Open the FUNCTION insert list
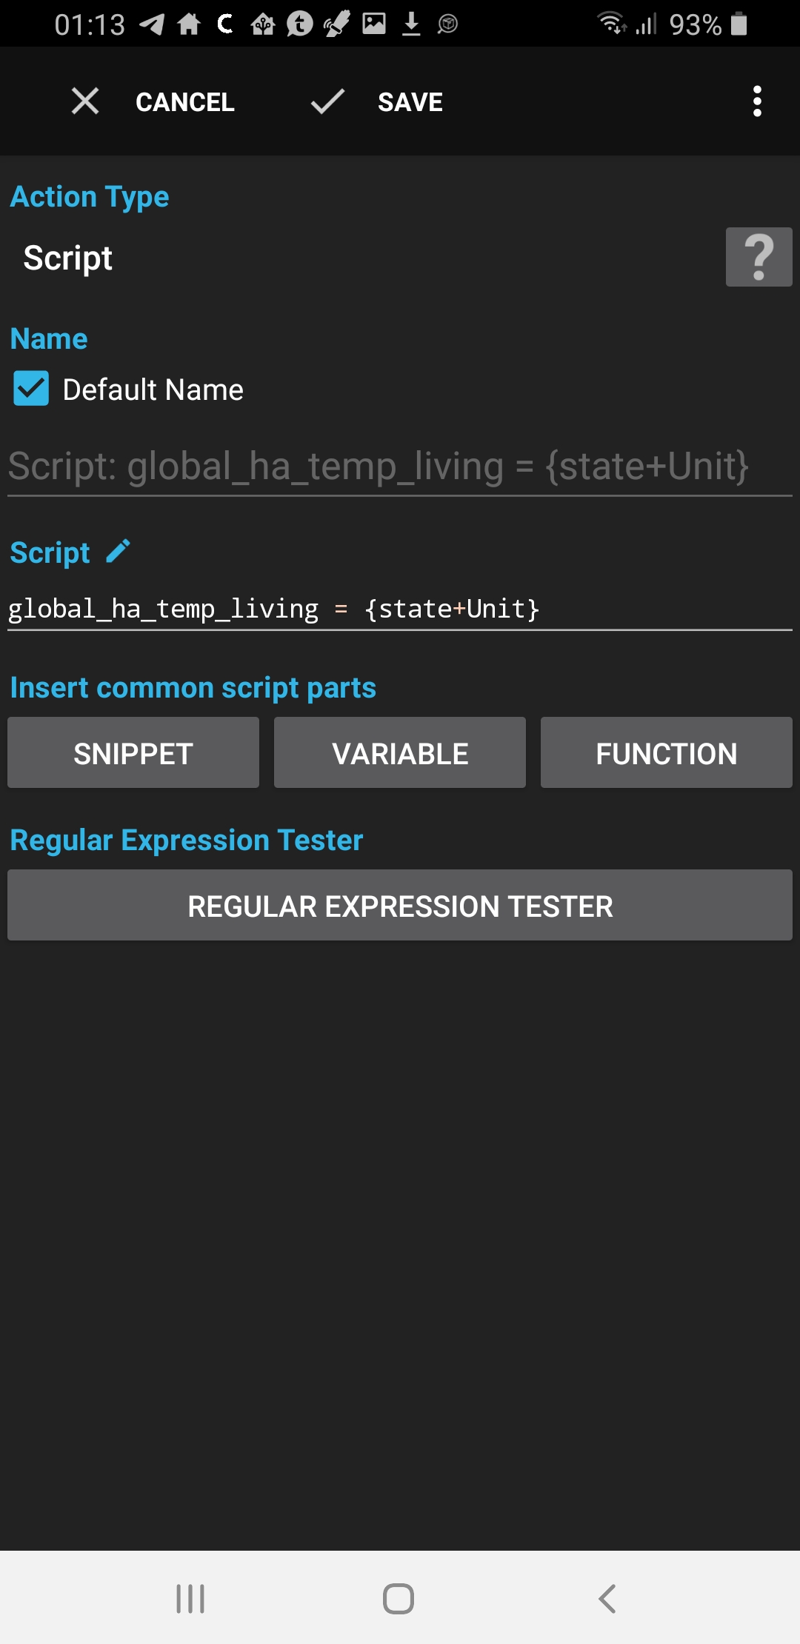 [666, 752]
